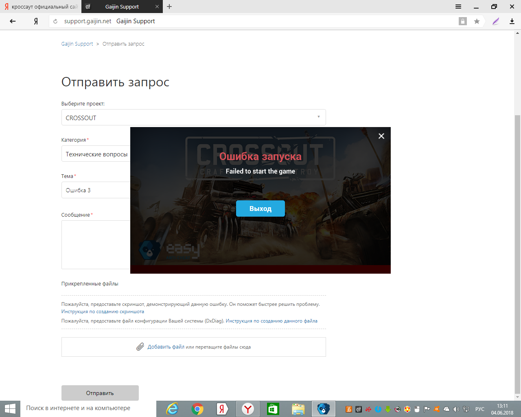Click the padlock security icon

point(463,21)
